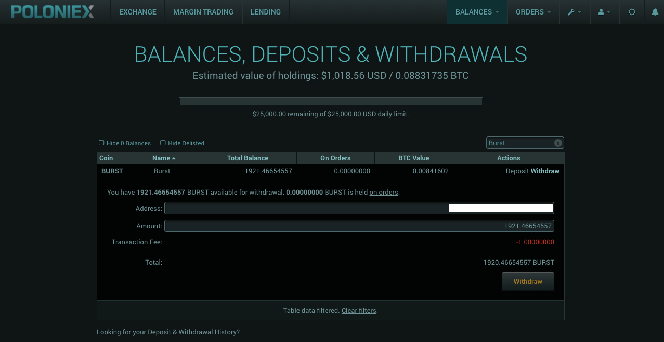Clear the Burst search filter
Screen dimensions: 664x342
[x=558, y=143]
